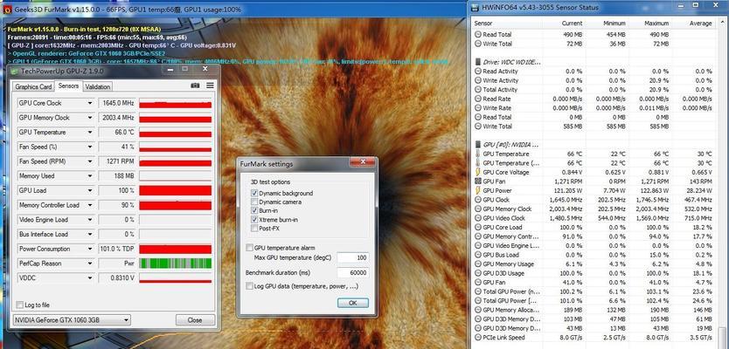The width and height of the screenshot is (729, 349).
Task: Open the Power Consumption sensor dropdown
Action: 90,249
